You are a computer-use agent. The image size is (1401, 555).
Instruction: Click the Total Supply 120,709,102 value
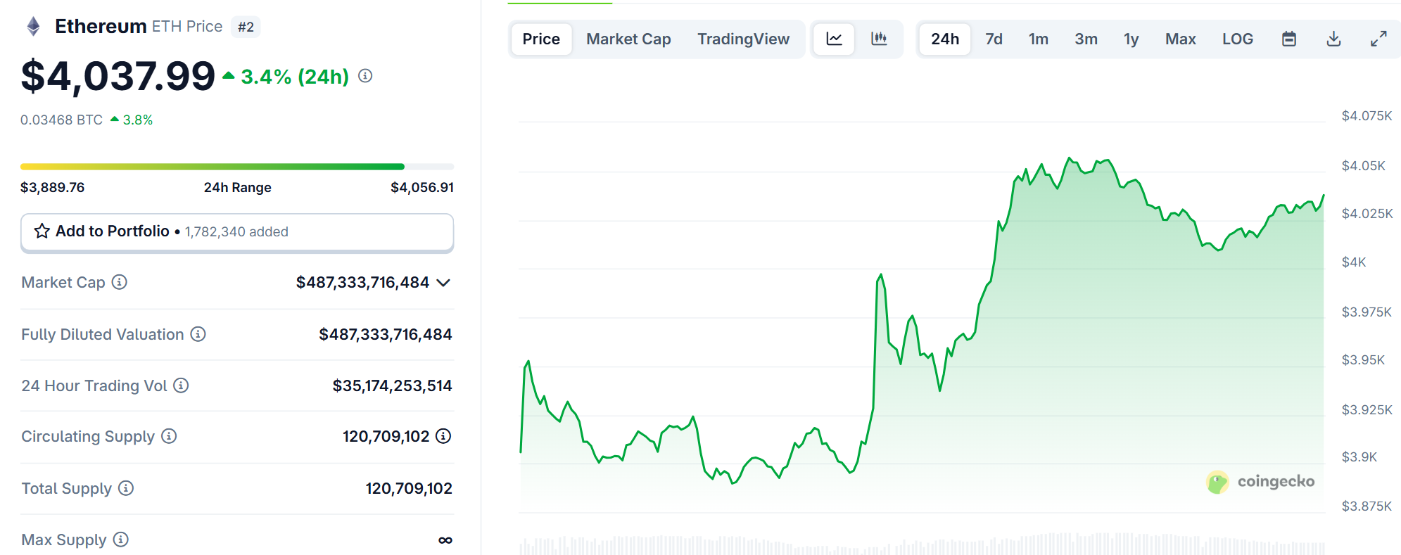point(409,488)
